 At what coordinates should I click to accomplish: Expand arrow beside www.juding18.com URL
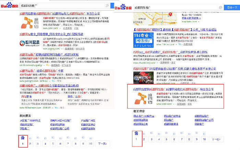tap(50, 81)
